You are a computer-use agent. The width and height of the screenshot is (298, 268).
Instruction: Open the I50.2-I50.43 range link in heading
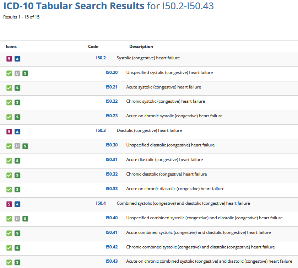tap(188, 6)
